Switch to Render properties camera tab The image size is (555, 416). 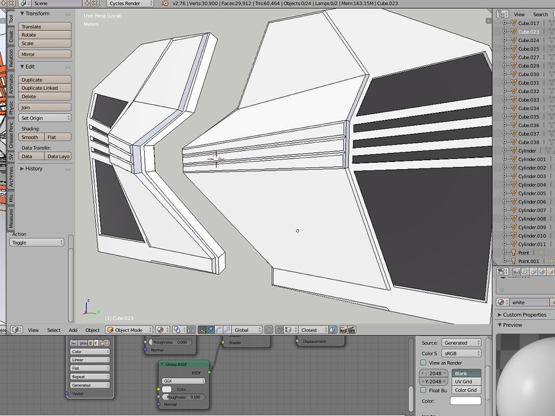coord(517,271)
